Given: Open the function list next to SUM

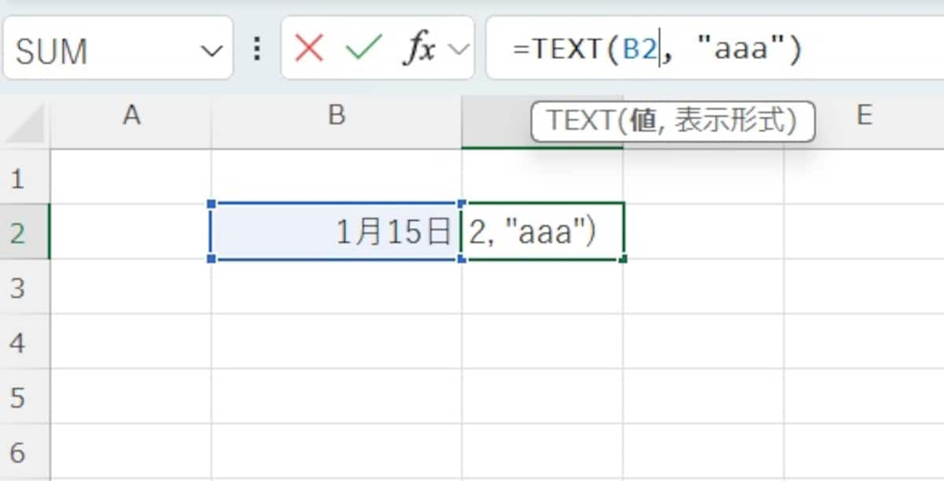Looking at the screenshot, I should (x=211, y=50).
